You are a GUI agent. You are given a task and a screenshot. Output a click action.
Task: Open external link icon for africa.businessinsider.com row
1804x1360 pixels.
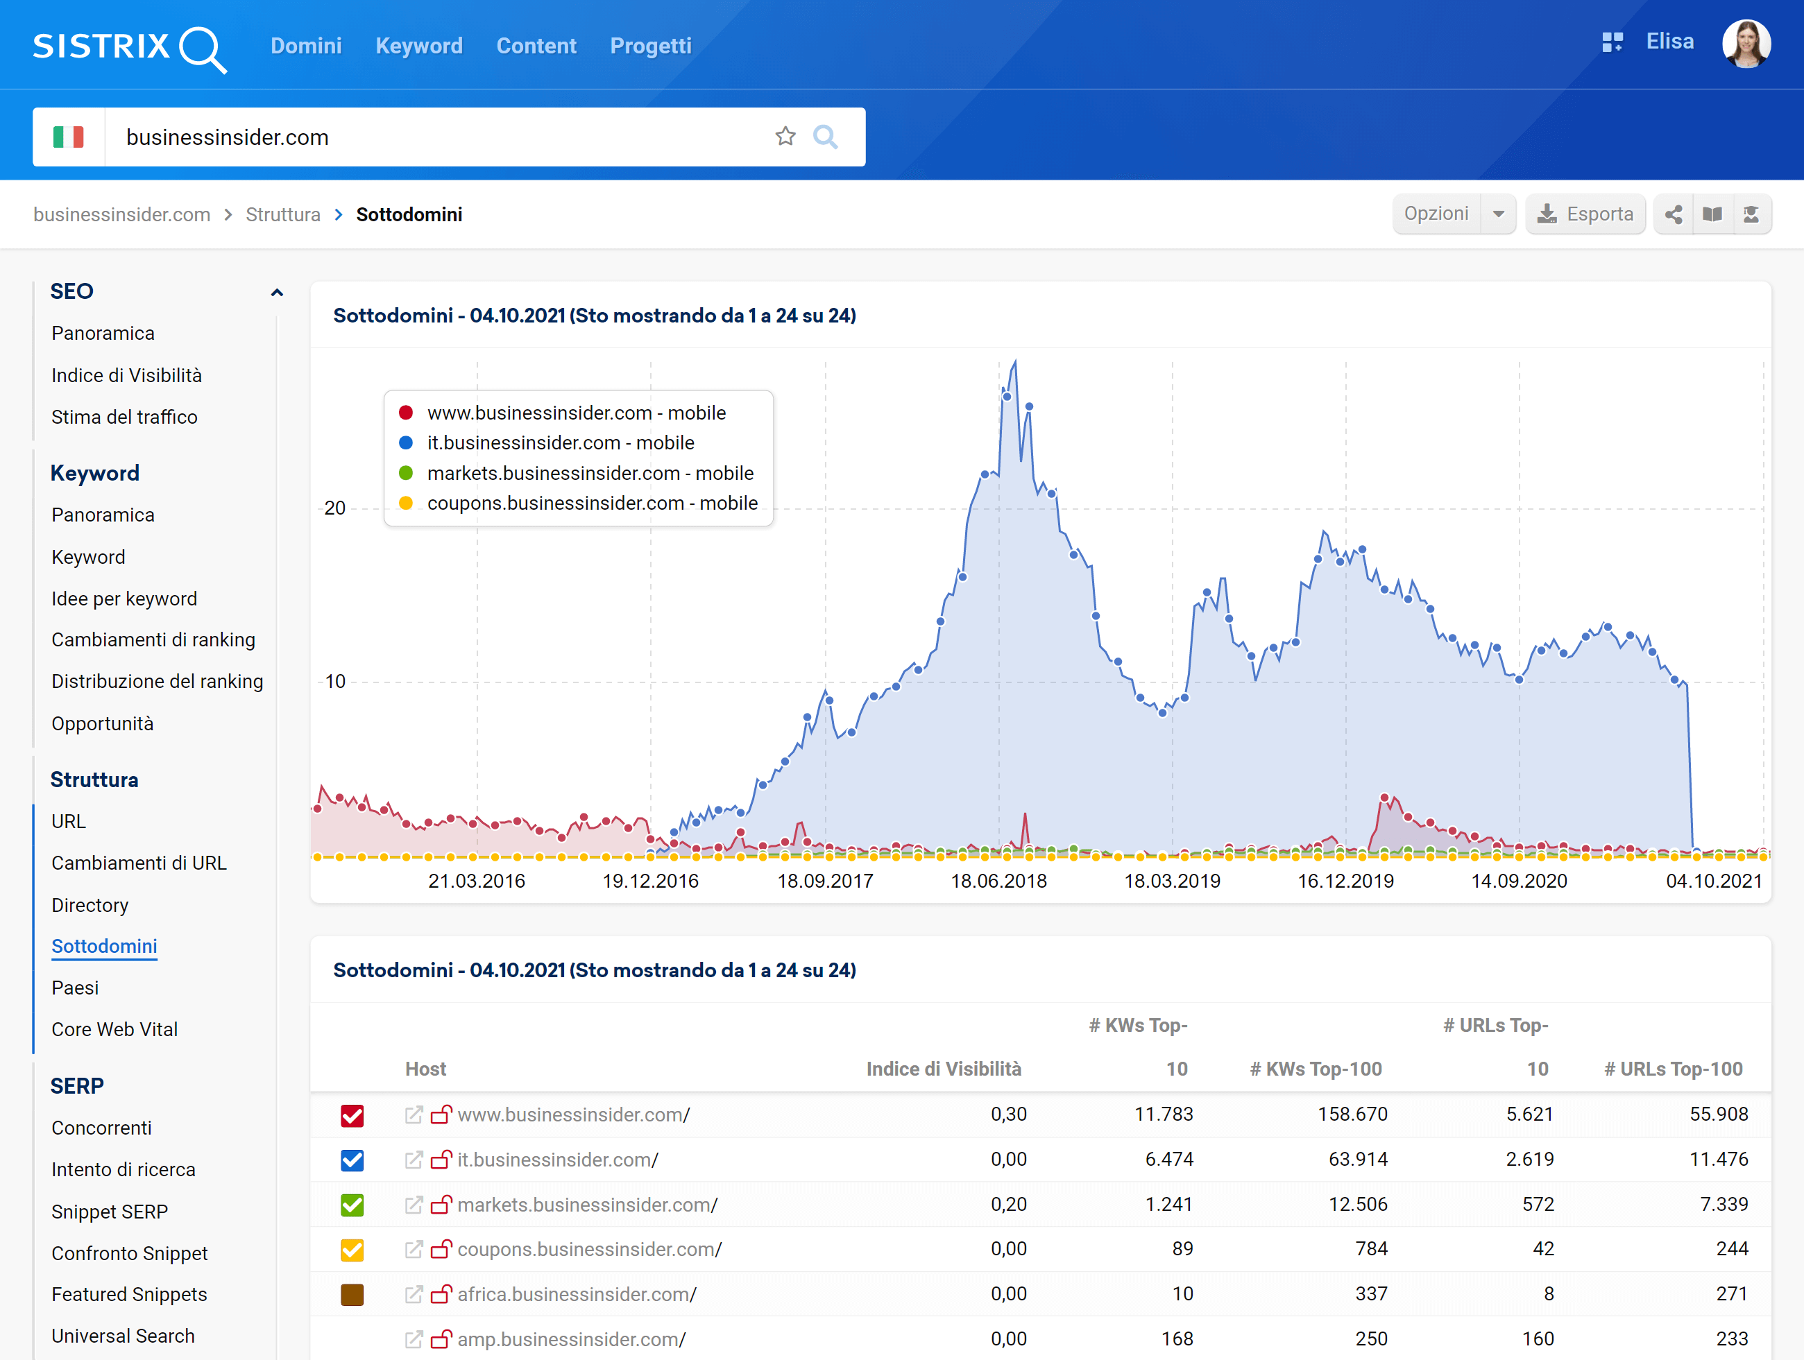pyautogui.click(x=414, y=1294)
